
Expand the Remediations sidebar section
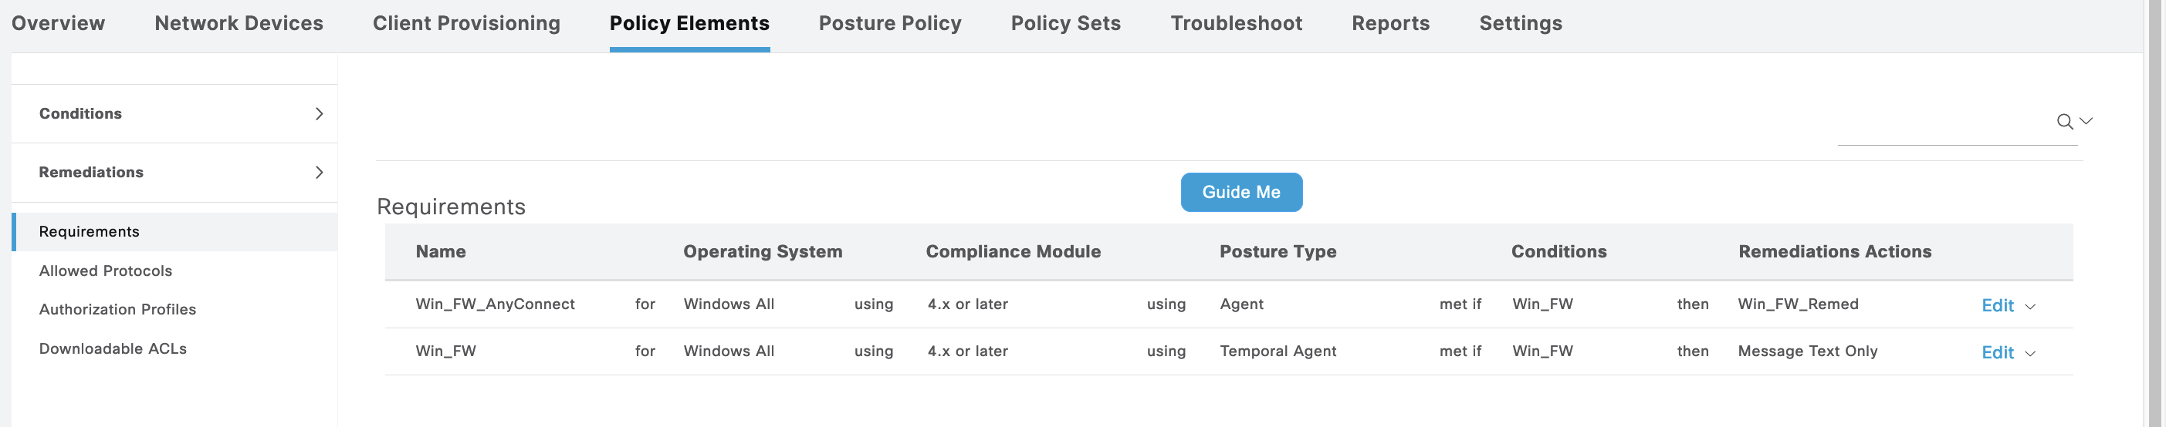point(319,173)
